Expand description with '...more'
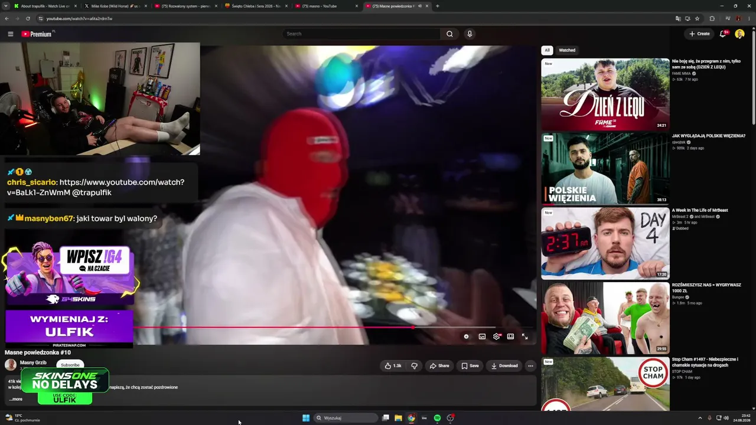 (x=16, y=399)
